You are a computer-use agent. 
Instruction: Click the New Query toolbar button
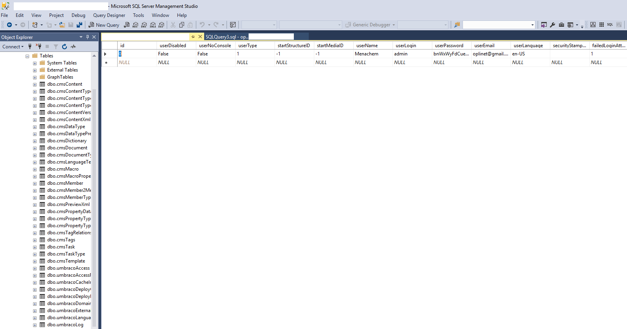click(104, 25)
